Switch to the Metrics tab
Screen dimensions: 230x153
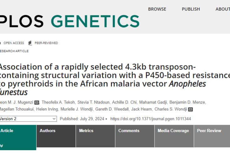point(86,131)
